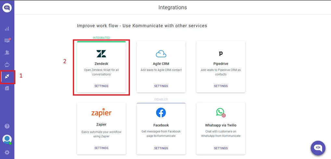Click 'Get messages from Facebook page' description

tap(161, 133)
